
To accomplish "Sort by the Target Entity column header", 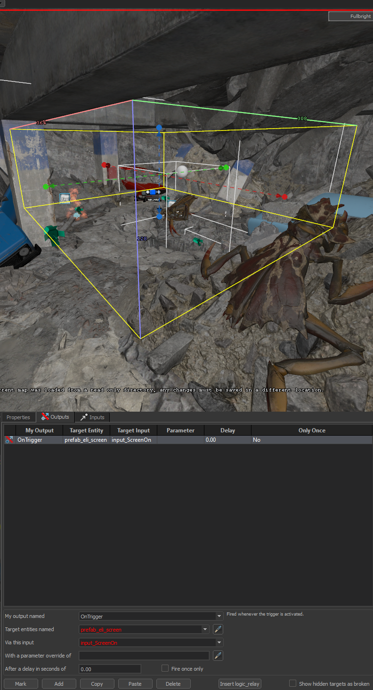I will click(x=87, y=430).
